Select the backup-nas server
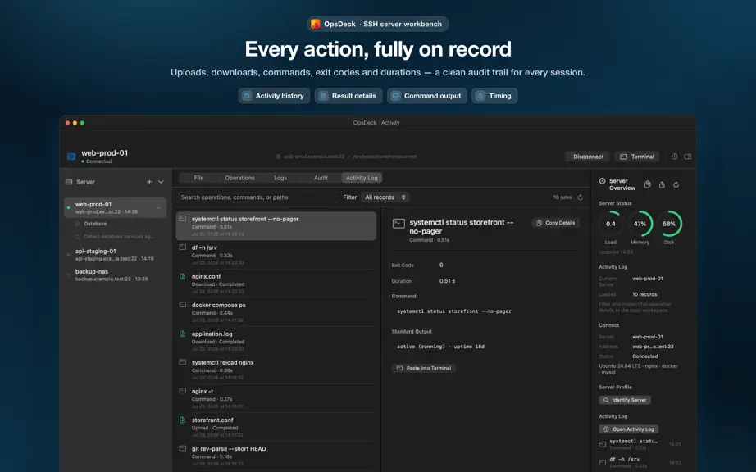The width and height of the screenshot is (756, 472). point(115,275)
